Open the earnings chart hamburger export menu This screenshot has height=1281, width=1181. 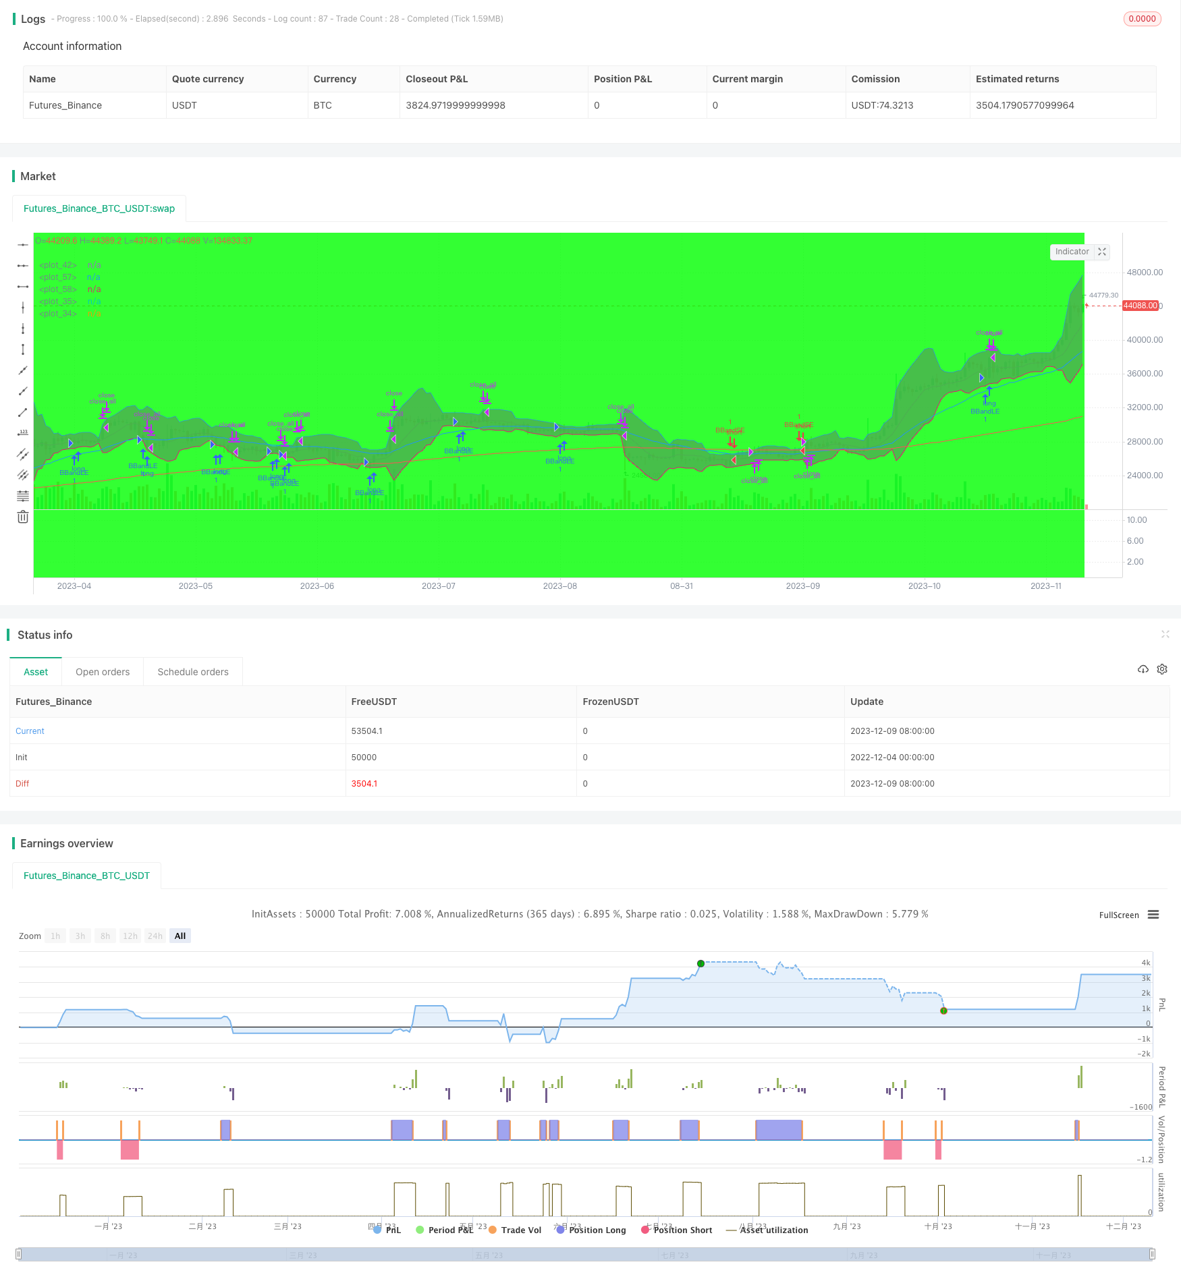click(1153, 915)
